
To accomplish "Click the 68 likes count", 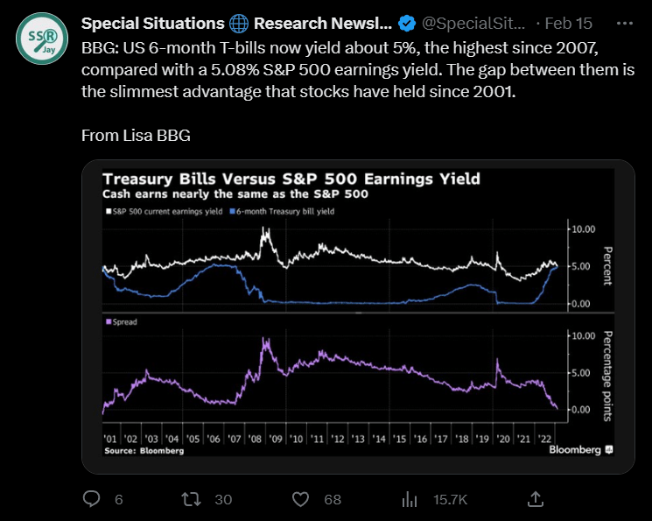I will (332, 499).
